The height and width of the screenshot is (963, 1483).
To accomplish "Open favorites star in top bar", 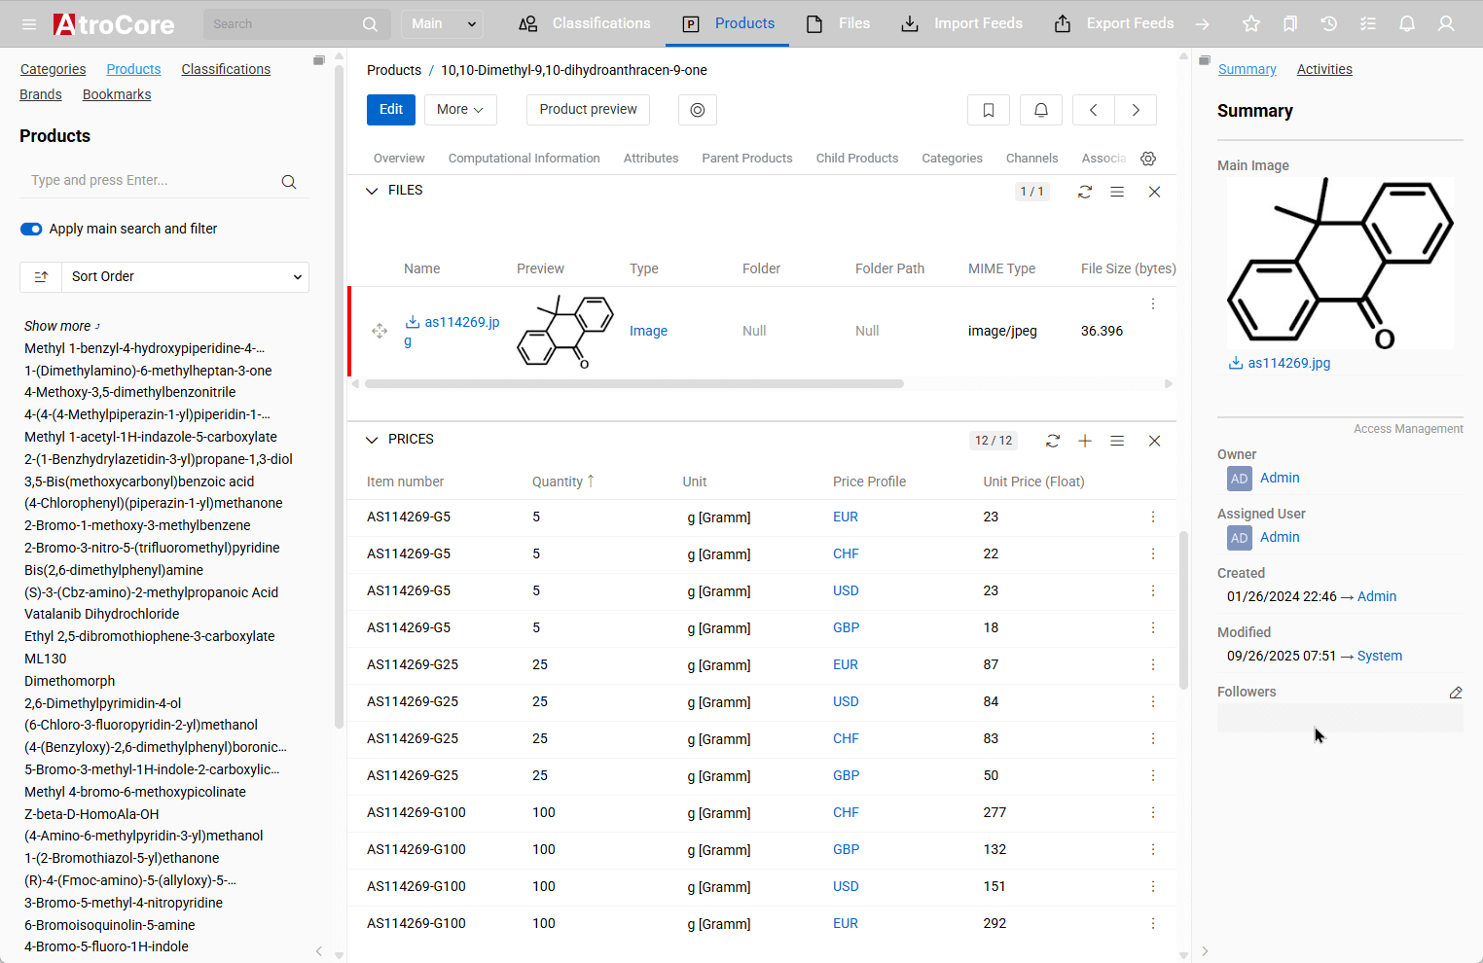I will coord(1251,23).
